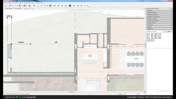Screen dimensions: 176x99
Task: Open the Circle tool dropdown arrow
Action: 27,6
